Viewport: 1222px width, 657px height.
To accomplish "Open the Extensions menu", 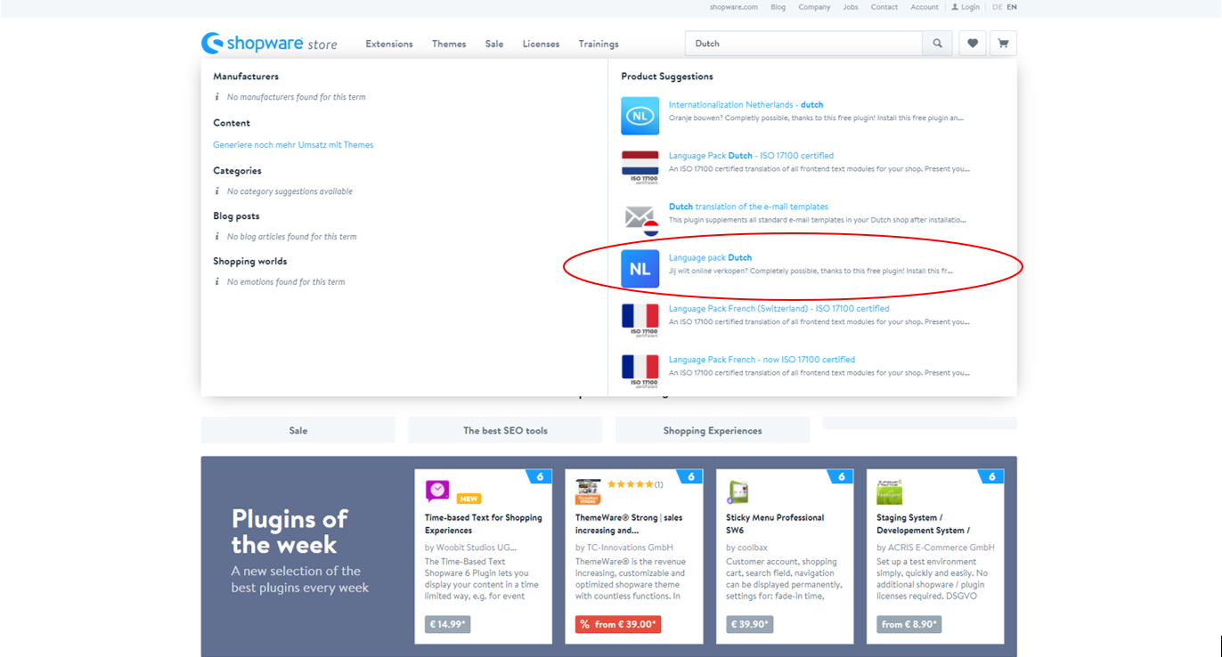I will pyautogui.click(x=389, y=44).
